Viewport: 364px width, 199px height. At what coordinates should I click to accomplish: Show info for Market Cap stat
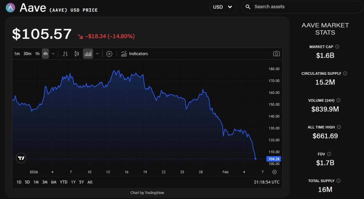coord(337,47)
